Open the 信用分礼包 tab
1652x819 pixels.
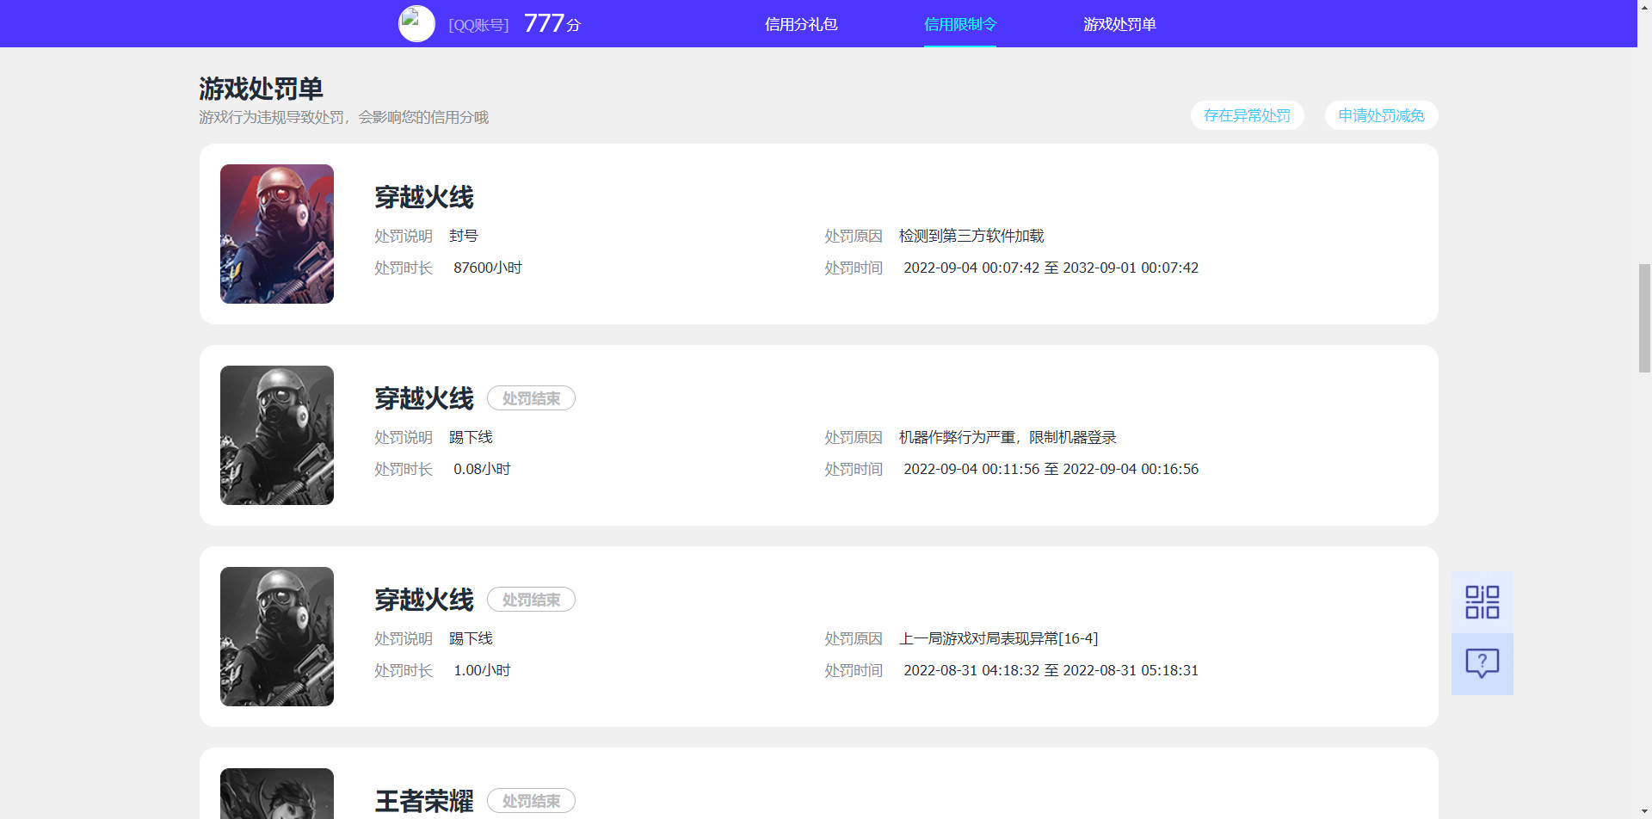pos(801,24)
